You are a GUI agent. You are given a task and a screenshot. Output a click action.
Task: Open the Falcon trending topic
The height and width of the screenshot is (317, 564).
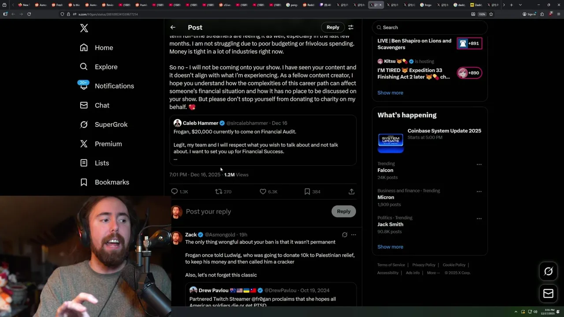tap(385, 170)
